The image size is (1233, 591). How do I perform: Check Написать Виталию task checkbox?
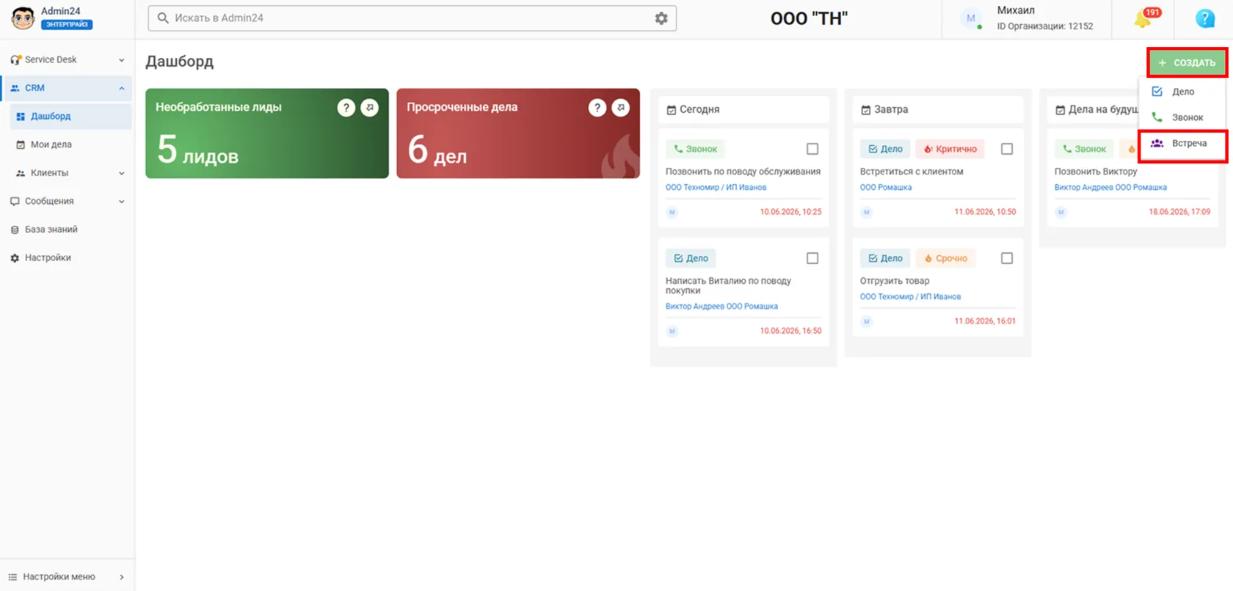click(812, 258)
